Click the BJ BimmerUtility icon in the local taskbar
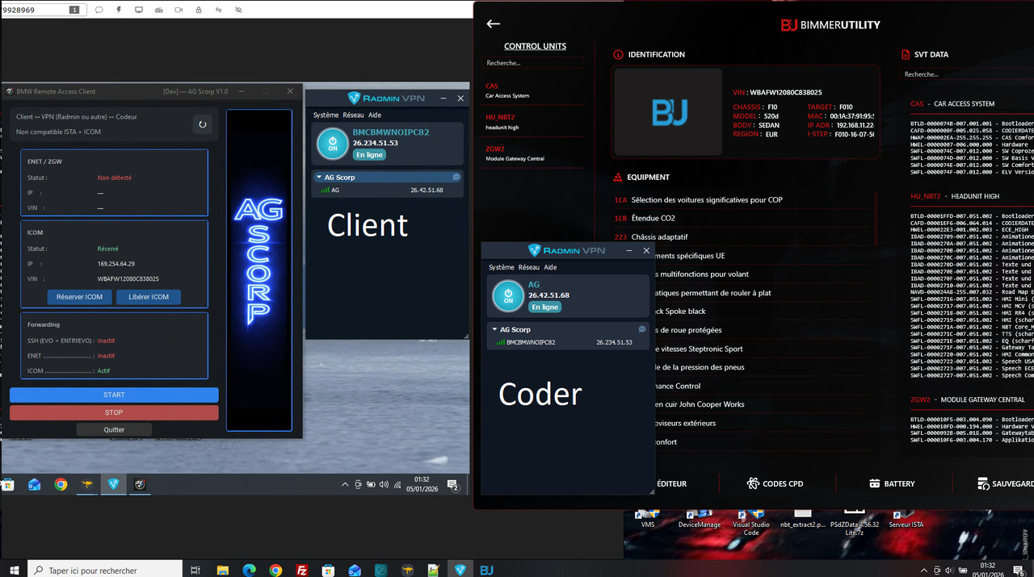Viewport: 1034px width, 577px height. [486, 570]
